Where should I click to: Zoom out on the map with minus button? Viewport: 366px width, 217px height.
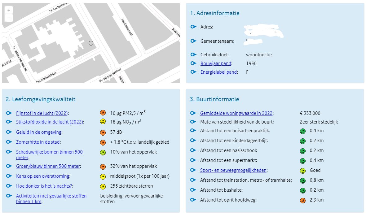[x=9, y=18]
